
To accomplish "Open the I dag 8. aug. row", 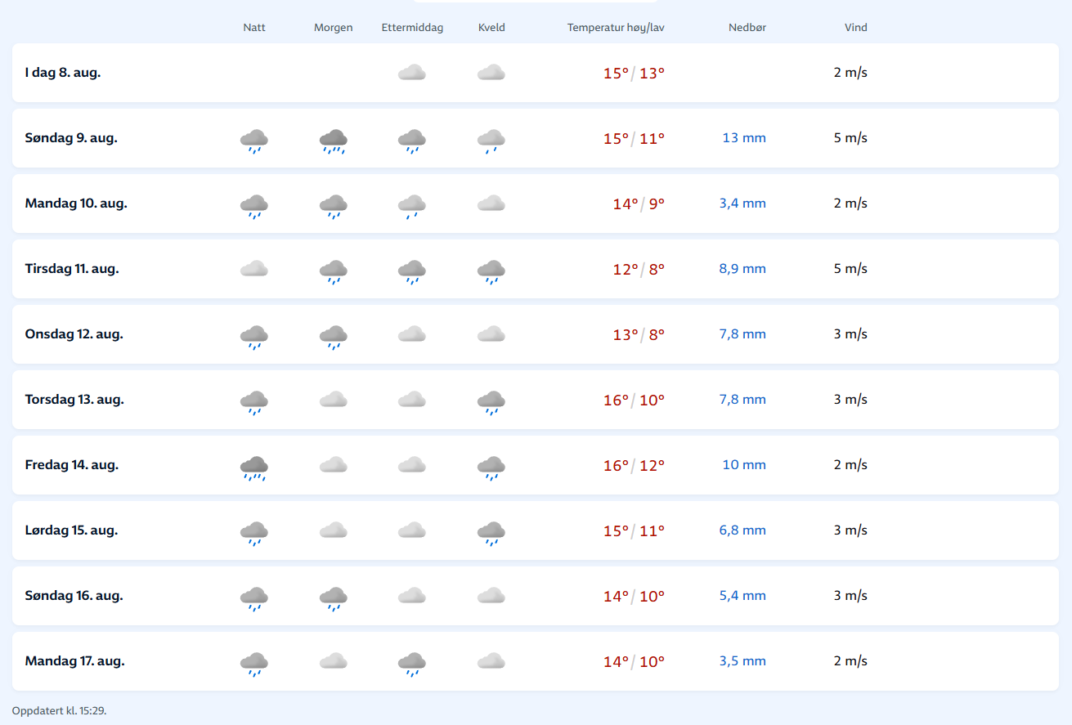I will tap(536, 73).
